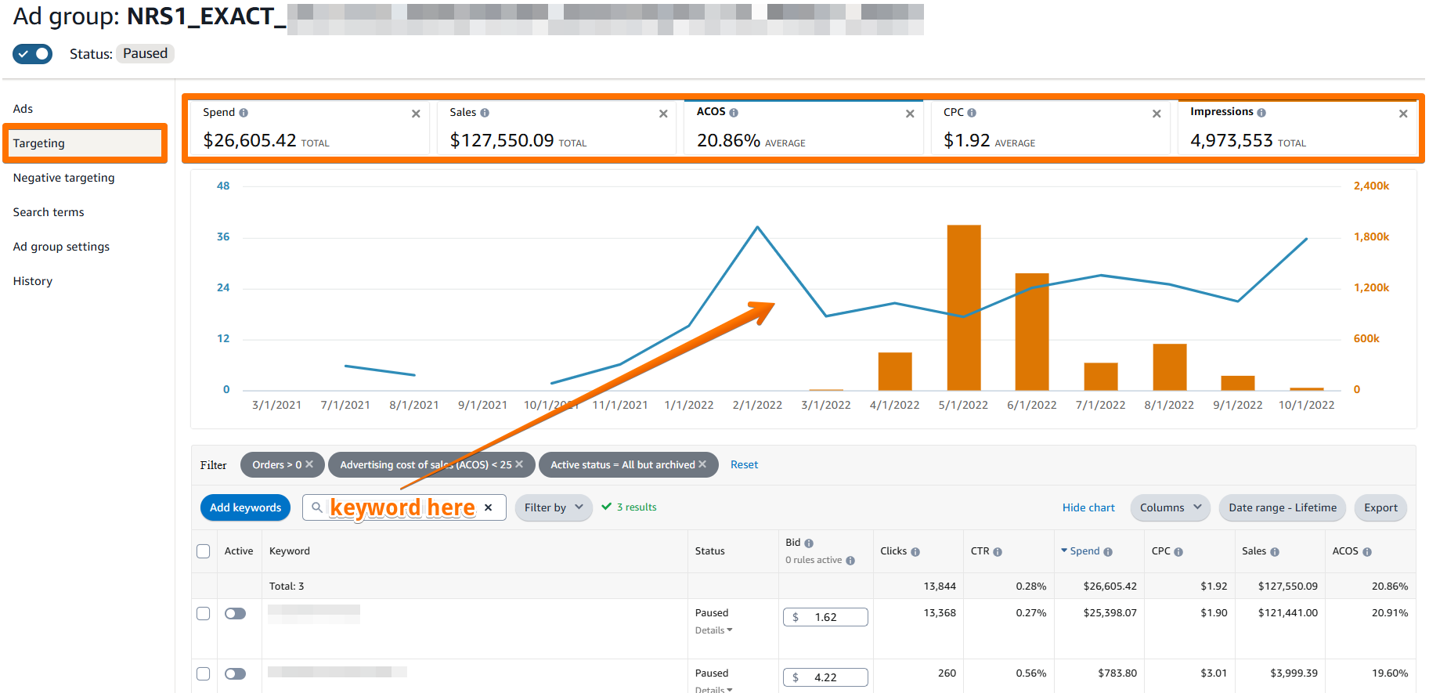The height and width of the screenshot is (693, 1429).
Task: Click the 8/1/2022 impressions bar
Action: [x=1170, y=367]
